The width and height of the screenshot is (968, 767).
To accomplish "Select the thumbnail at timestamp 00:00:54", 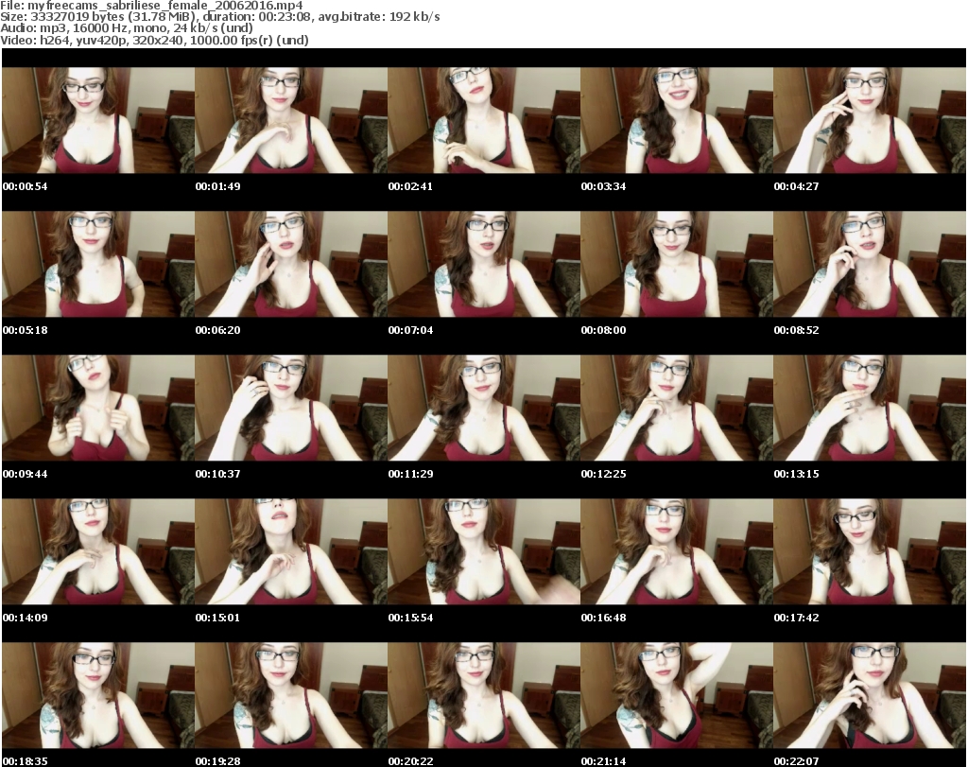I will coord(98,120).
